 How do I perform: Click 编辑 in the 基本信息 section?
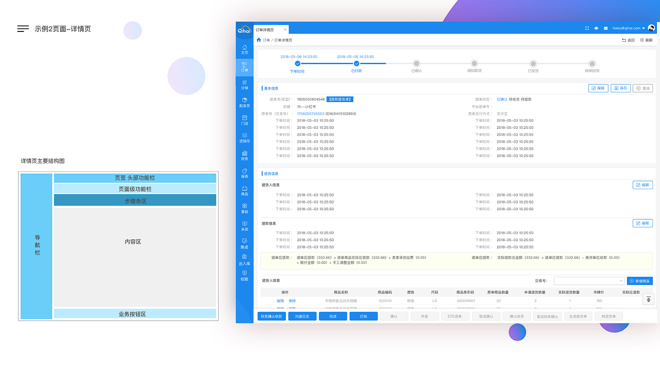(x=598, y=88)
